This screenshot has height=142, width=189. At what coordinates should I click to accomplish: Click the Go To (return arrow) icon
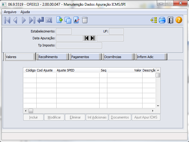40,20
